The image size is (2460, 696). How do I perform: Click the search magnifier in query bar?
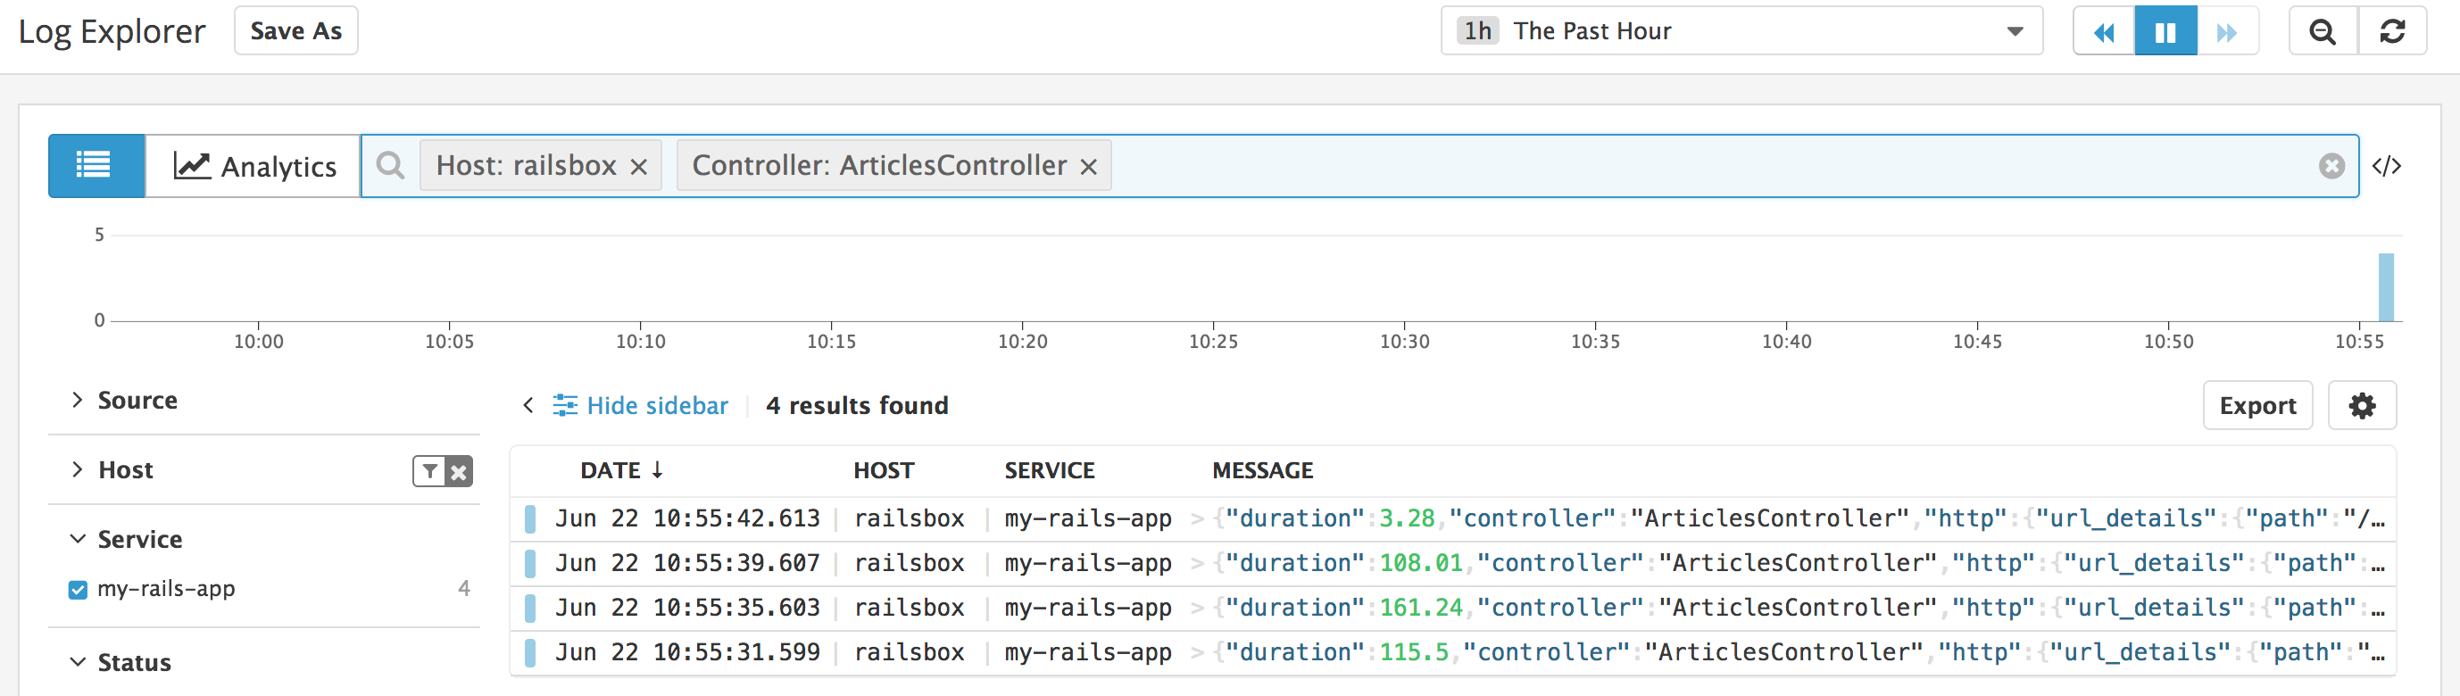390,165
